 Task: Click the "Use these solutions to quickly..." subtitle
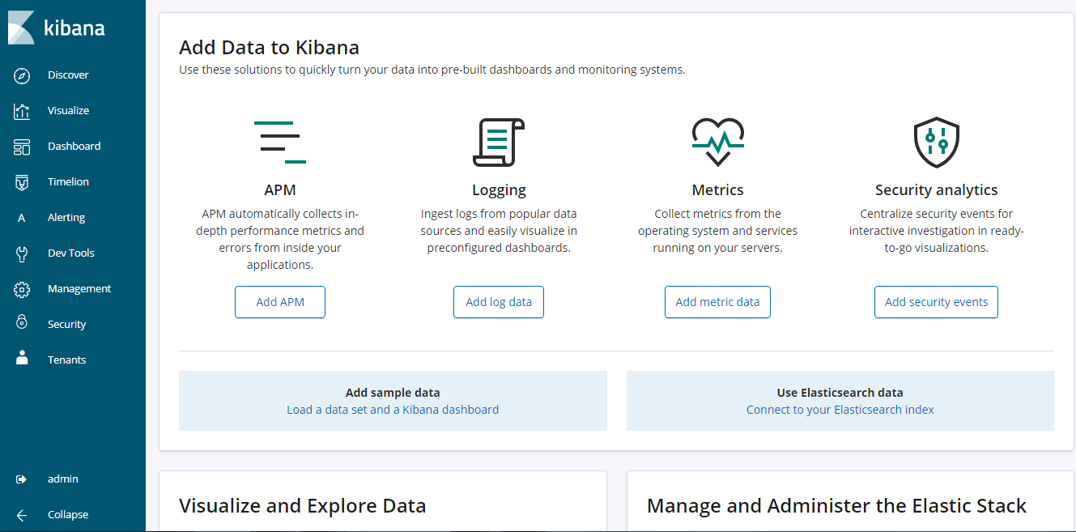pos(432,70)
